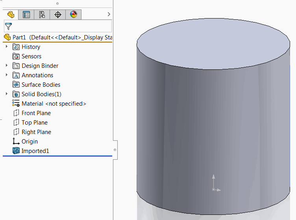Select the cylinder's curved side face

click(213, 132)
